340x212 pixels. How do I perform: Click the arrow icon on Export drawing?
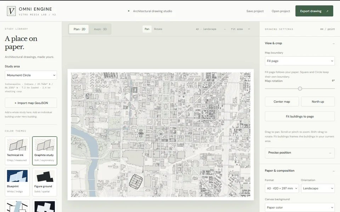(327, 11)
